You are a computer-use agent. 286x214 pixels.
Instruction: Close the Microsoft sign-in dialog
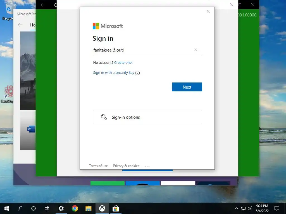208,11
